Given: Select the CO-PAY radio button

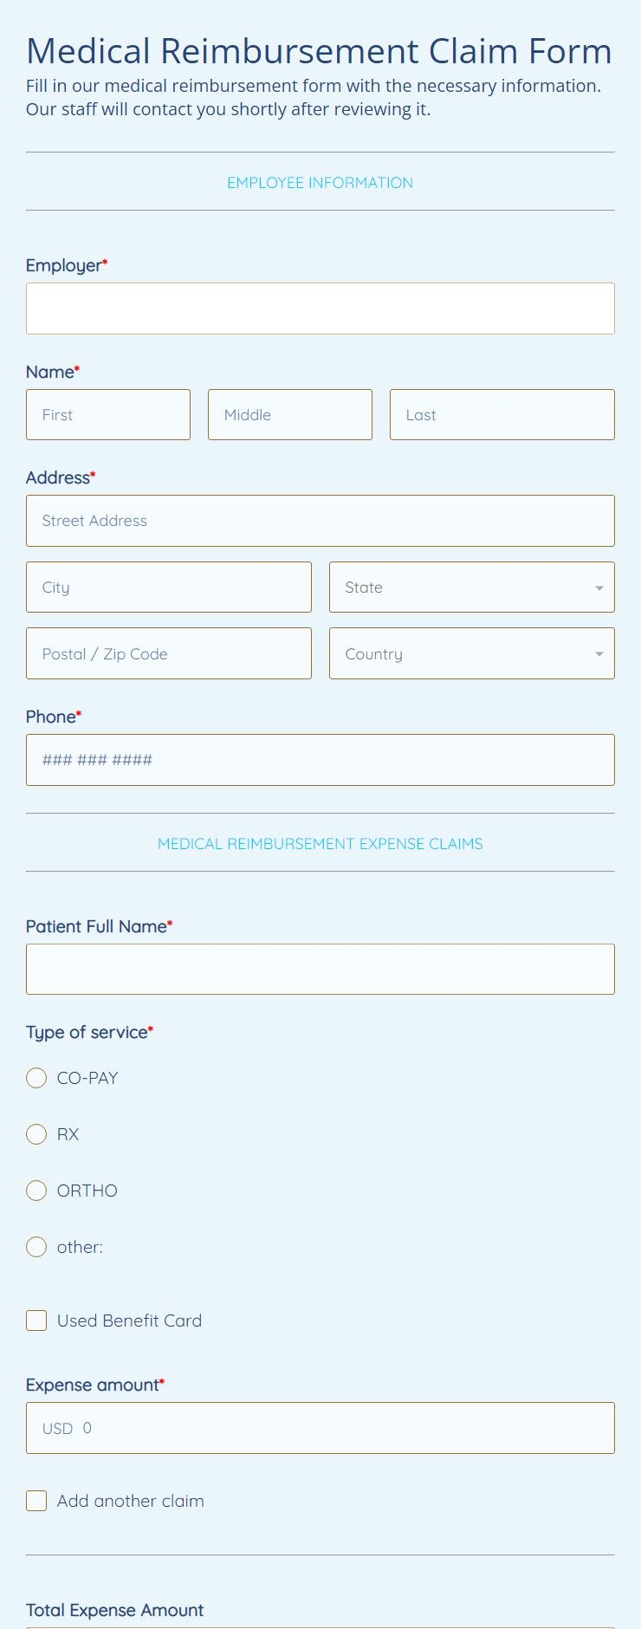Looking at the screenshot, I should coord(36,1078).
